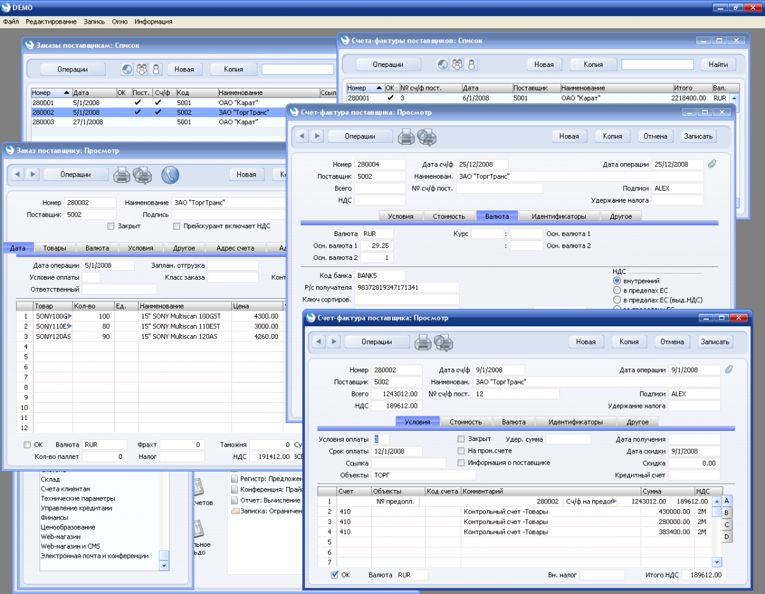Click Отмена button in invoice 280002 window
765x594 pixels.
tap(672, 342)
